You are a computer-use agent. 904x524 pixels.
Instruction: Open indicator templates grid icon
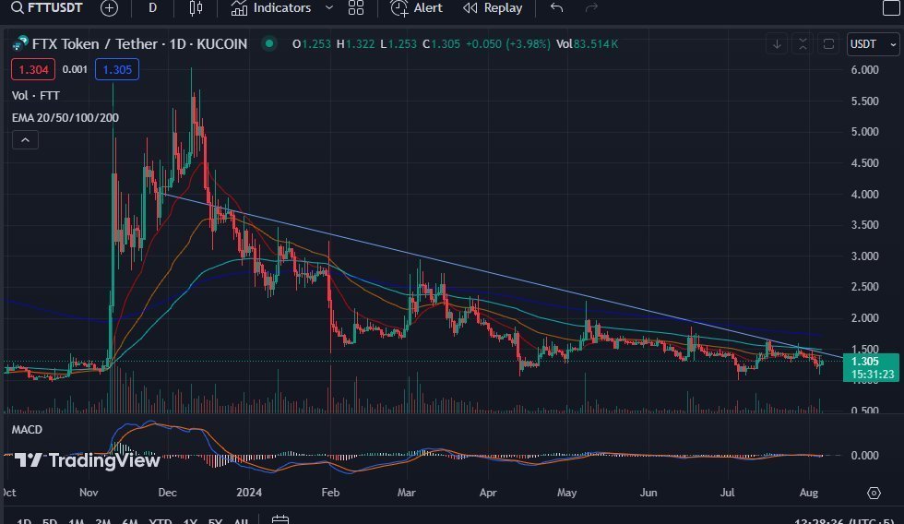356,8
